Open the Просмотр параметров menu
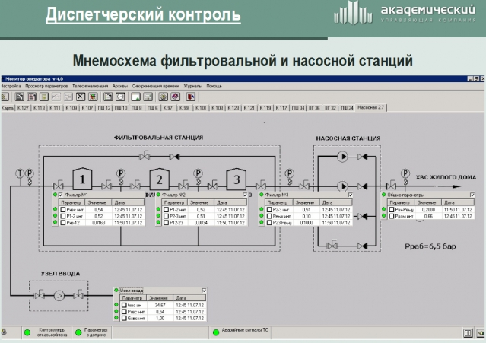The width and height of the screenshot is (486, 343). (46, 86)
